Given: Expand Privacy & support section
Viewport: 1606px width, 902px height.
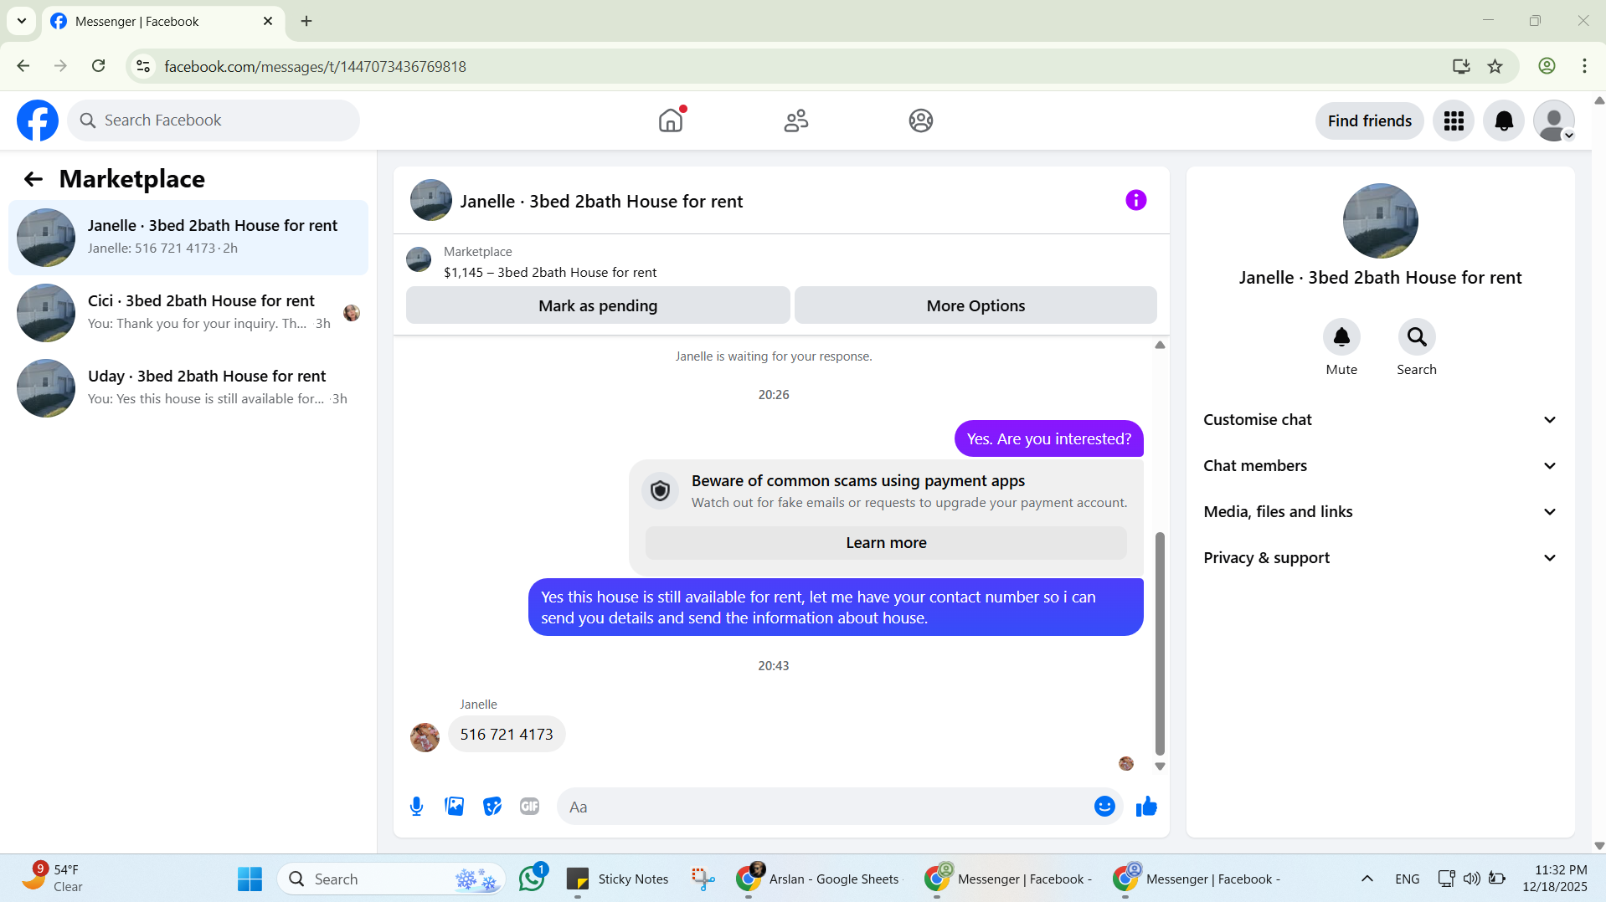Looking at the screenshot, I should click(x=1380, y=558).
